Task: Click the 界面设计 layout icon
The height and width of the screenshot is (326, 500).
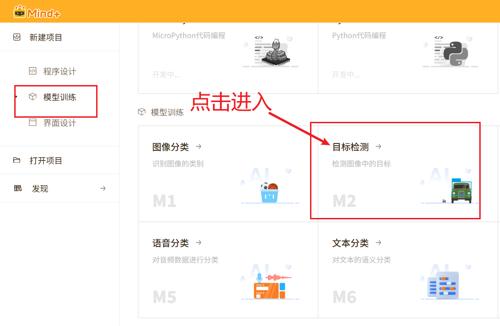Action: pos(32,123)
